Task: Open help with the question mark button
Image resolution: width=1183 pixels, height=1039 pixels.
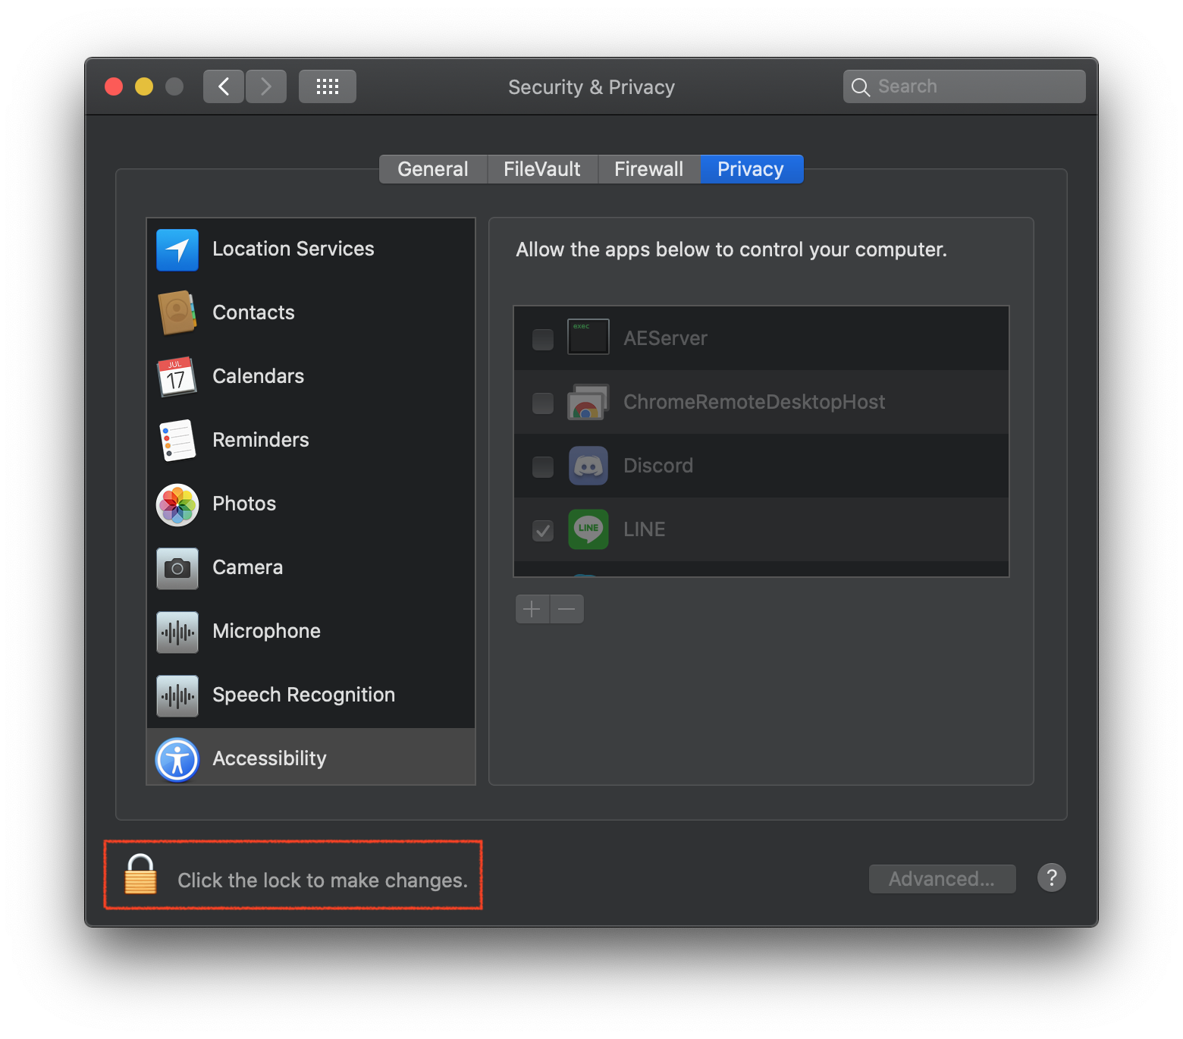Action: (1051, 877)
